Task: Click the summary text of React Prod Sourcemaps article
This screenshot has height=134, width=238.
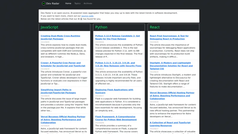Action: 173,51
